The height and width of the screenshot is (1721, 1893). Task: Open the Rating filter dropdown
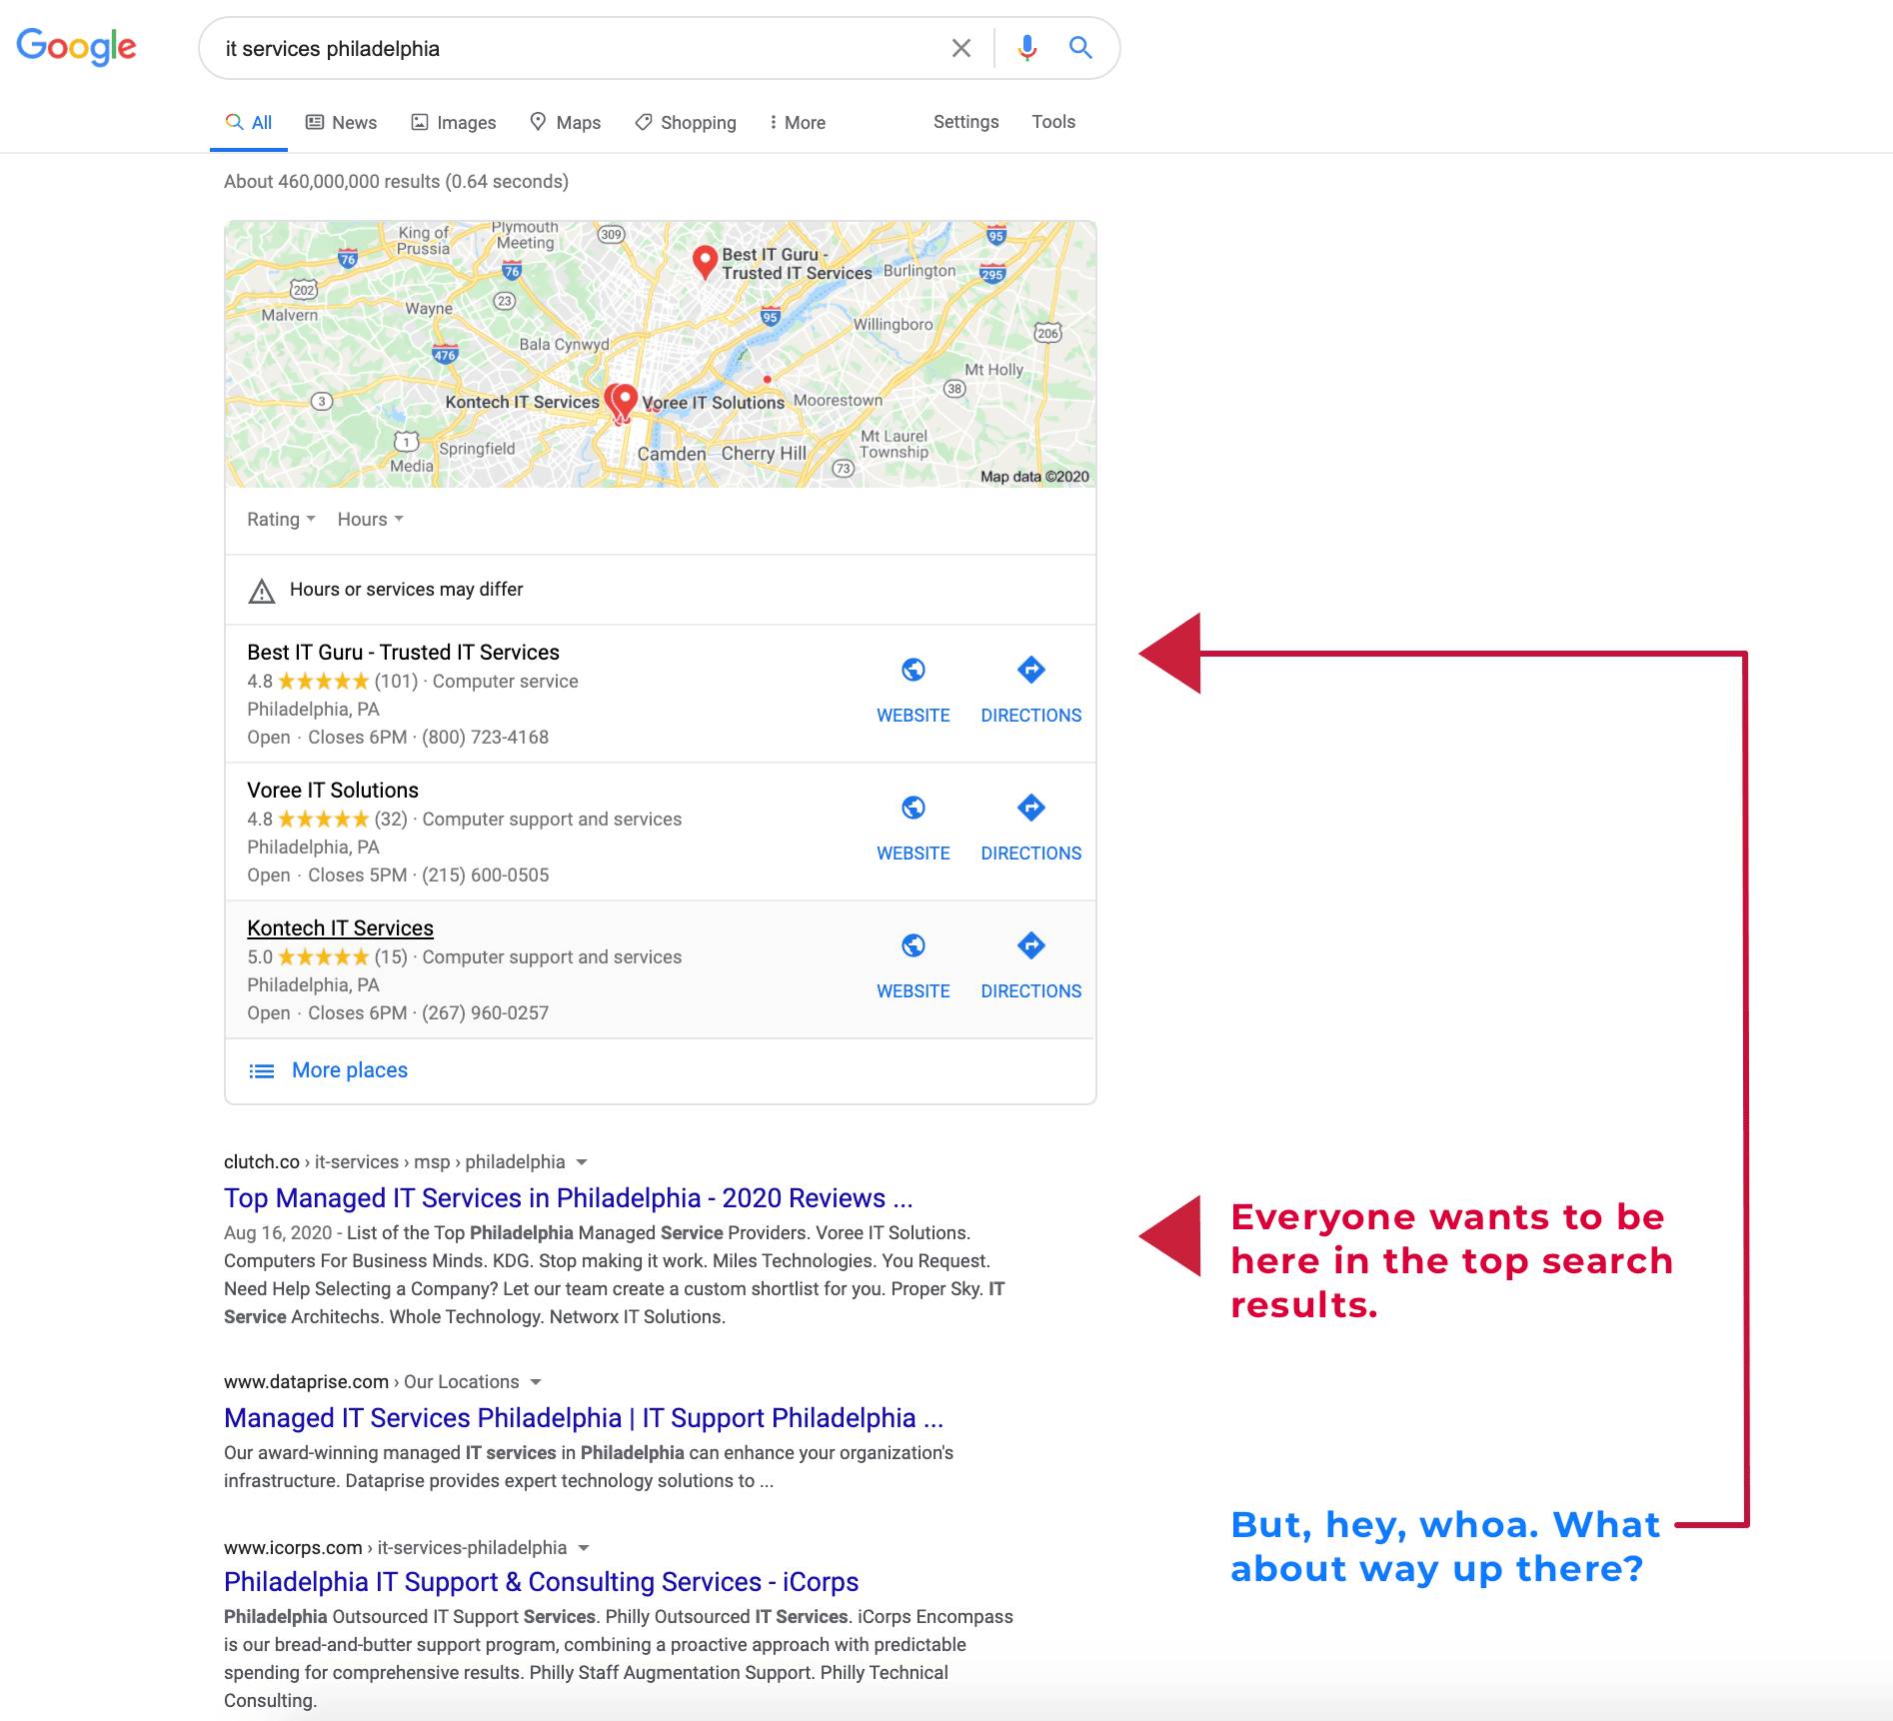tap(280, 519)
